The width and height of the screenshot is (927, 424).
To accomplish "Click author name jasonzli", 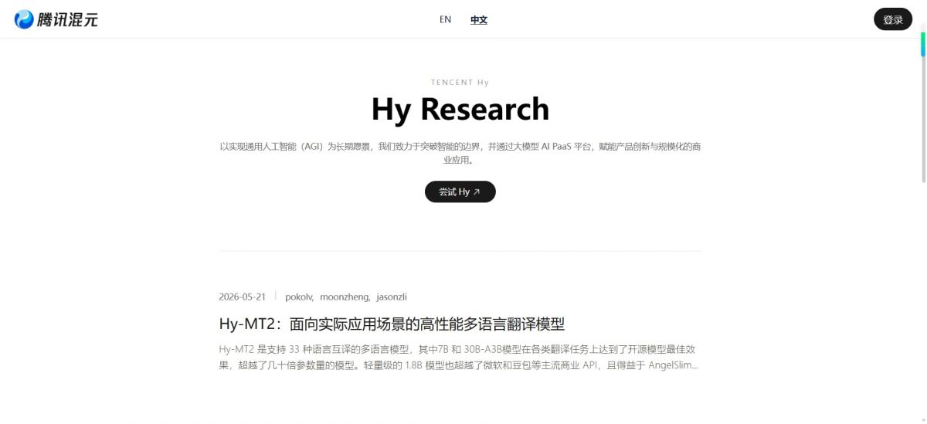I will click(392, 297).
